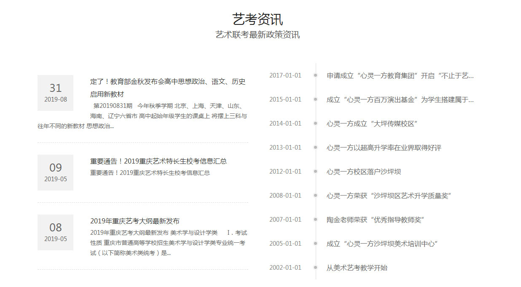Click the timeline dot for 2015-01-01
521x287 pixels.
pos(315,99)
